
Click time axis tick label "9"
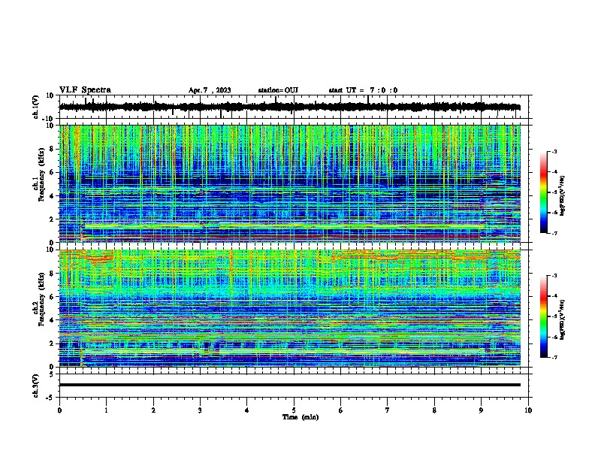pos(481,410)
